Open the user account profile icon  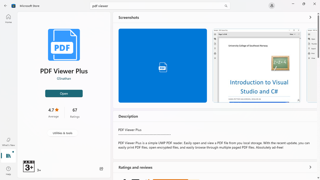click(272, 6)
